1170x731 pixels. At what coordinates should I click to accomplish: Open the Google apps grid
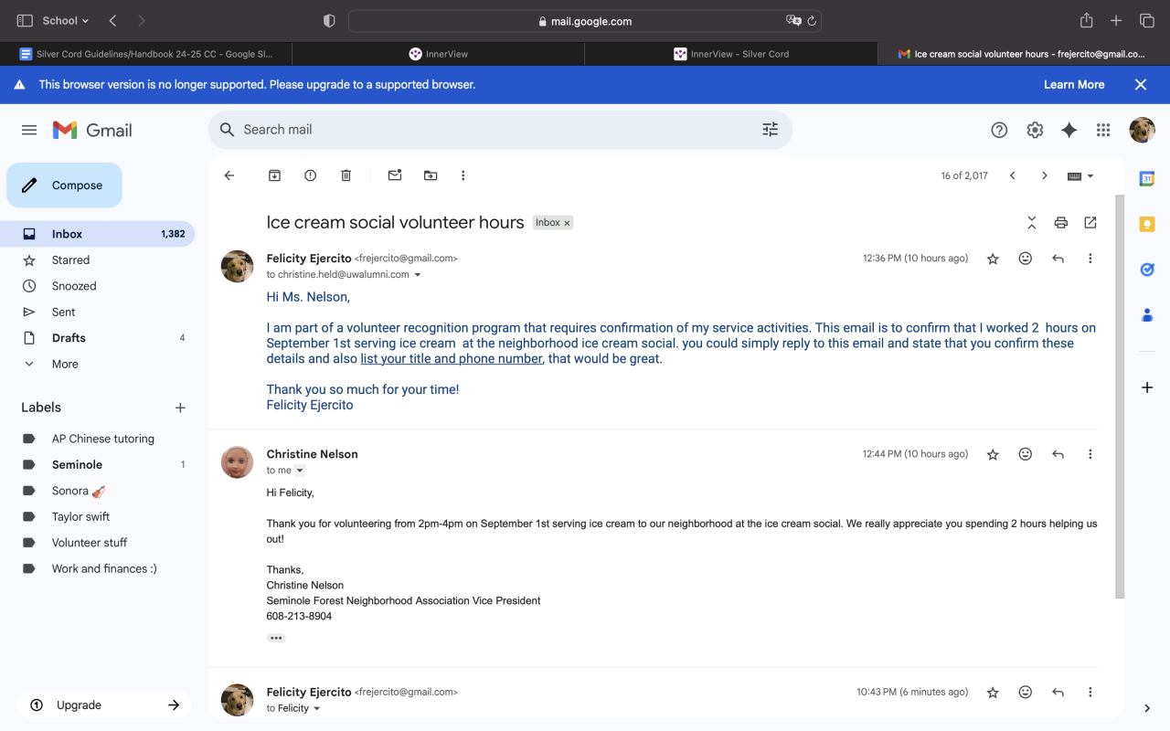pyautogui.click(x=1103, y=131)
